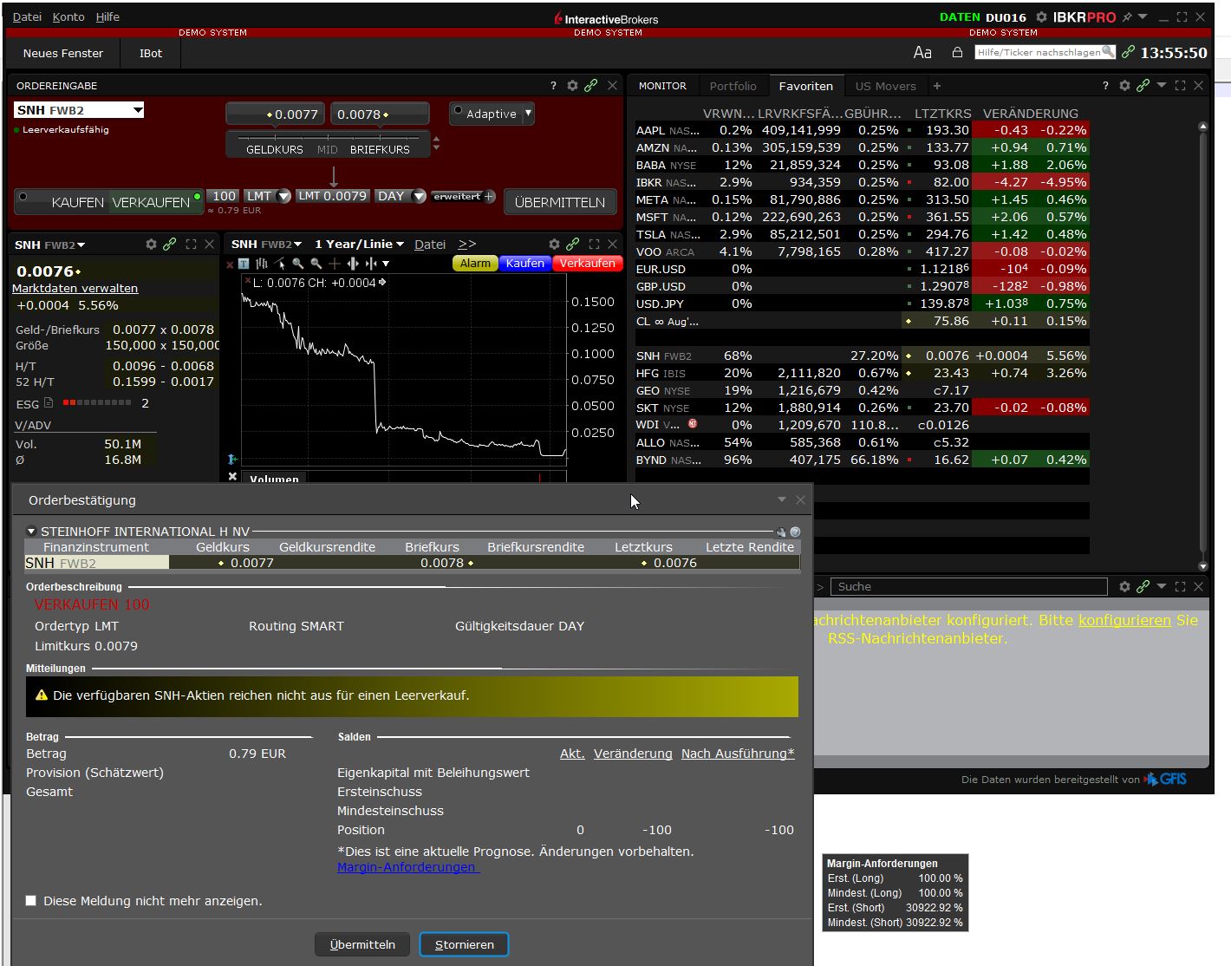
Task: Open IBot assistant
Action: coord(151,53)
